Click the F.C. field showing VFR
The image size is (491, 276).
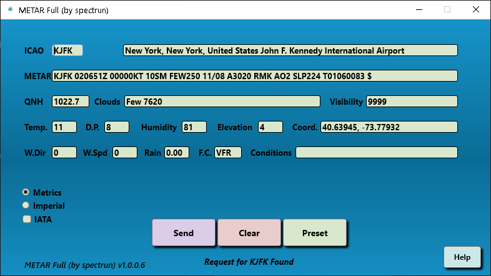click(x=228, y=153)
